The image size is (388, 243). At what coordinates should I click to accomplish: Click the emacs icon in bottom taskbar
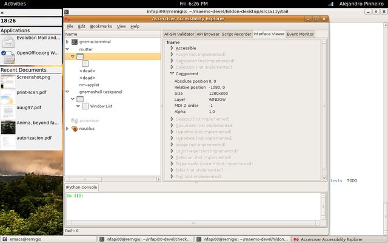(x=4, y=239)
